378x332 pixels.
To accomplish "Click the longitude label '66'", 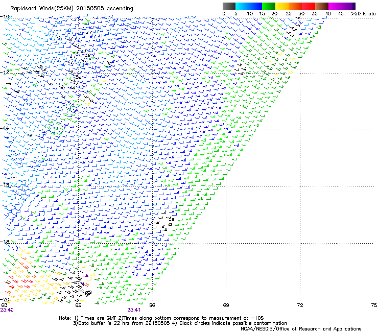I will click(152, 305).
